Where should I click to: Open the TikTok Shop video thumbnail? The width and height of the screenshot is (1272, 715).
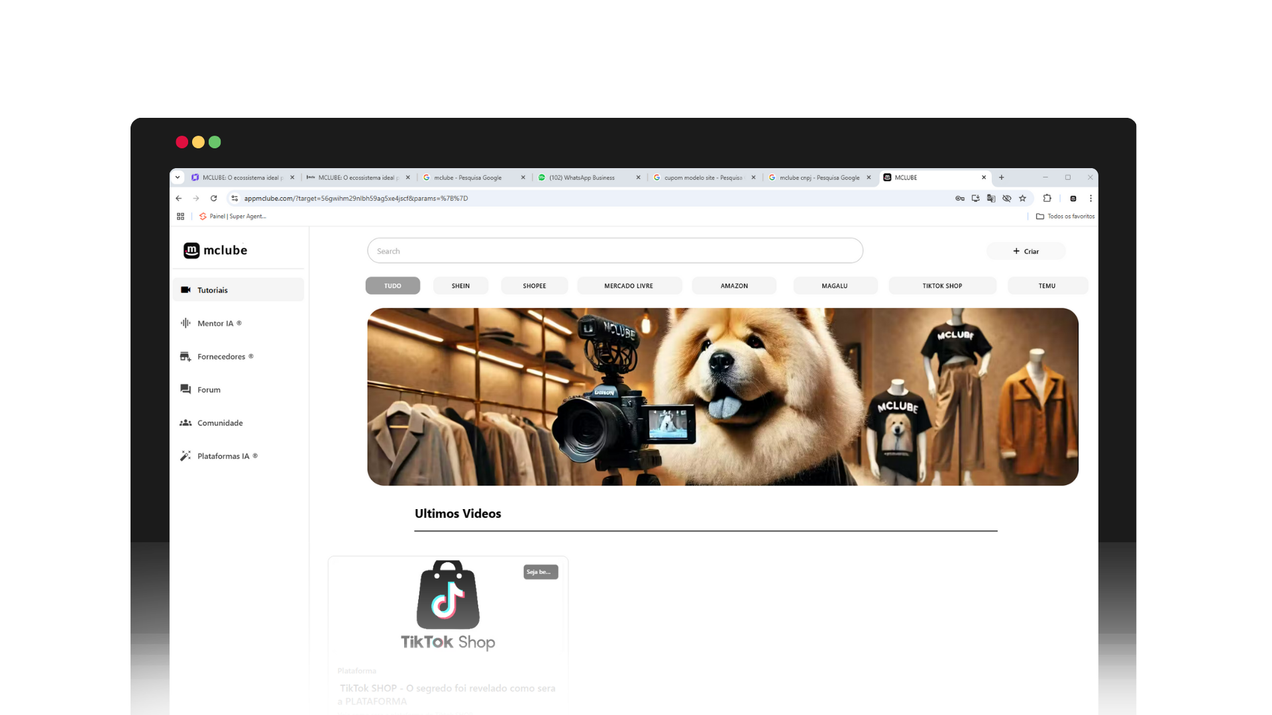pyautogui.click(x=448, y=606)
